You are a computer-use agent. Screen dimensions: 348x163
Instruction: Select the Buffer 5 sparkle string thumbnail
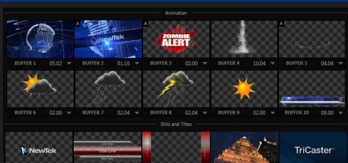312,39
